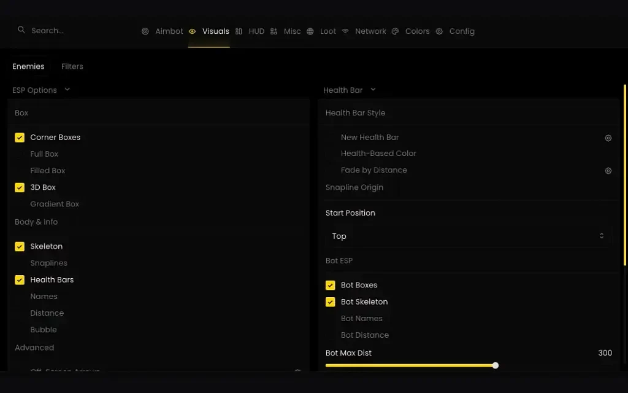The height and width of the screenshot is (393, 628).
Task: Uncheck the Bot Boxes checkbox
Action: click(x=331, y=285)
